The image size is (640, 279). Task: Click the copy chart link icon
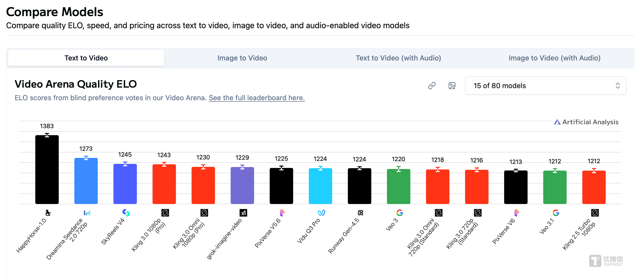click(432, 86)
